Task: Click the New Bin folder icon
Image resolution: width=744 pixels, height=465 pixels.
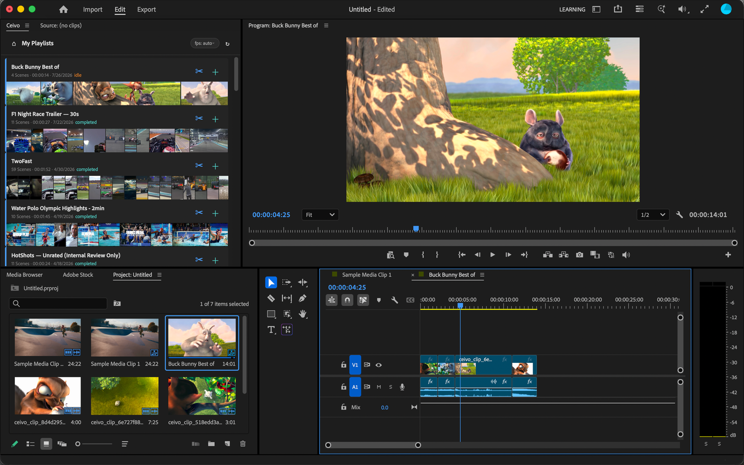Action: point(212,444)
